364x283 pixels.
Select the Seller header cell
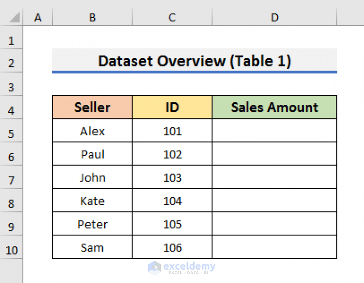tap(93, 107)
